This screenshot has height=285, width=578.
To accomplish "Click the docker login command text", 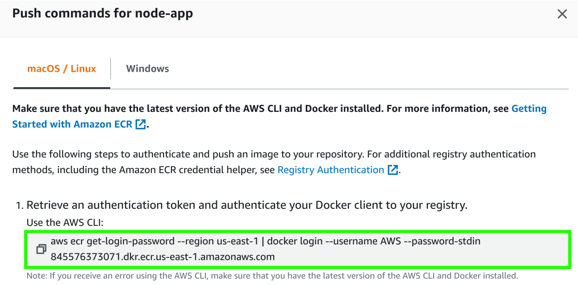I will point(263,241).
